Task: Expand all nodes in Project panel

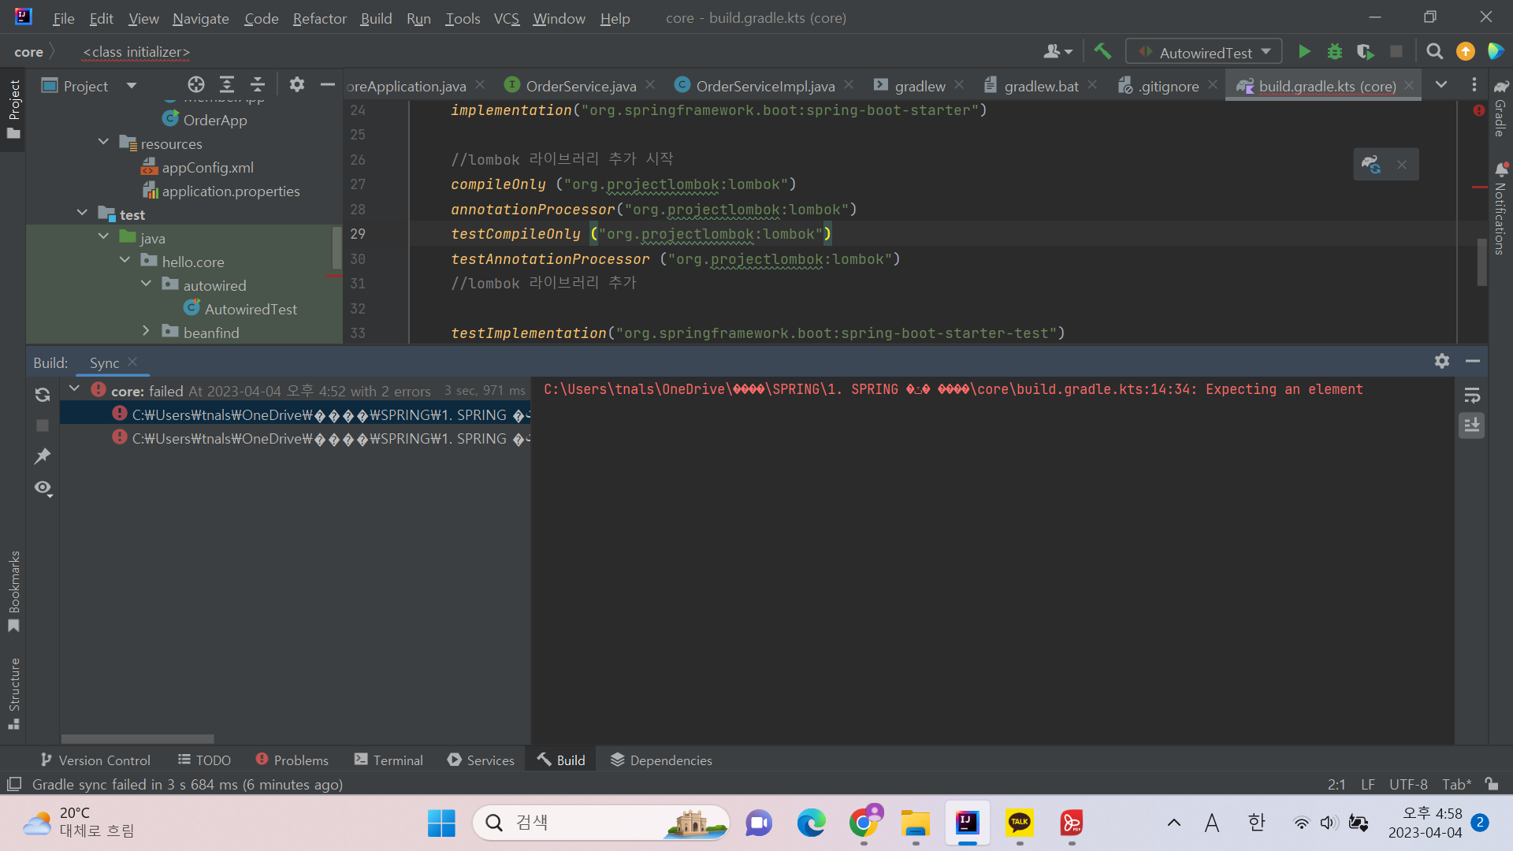Action: 227,85
